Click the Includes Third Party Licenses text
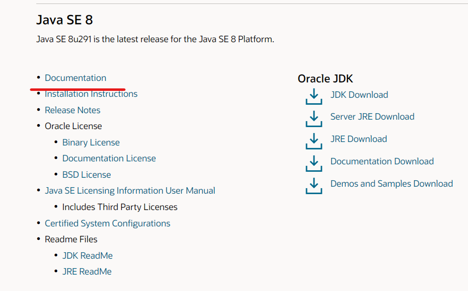 (120, 207)
